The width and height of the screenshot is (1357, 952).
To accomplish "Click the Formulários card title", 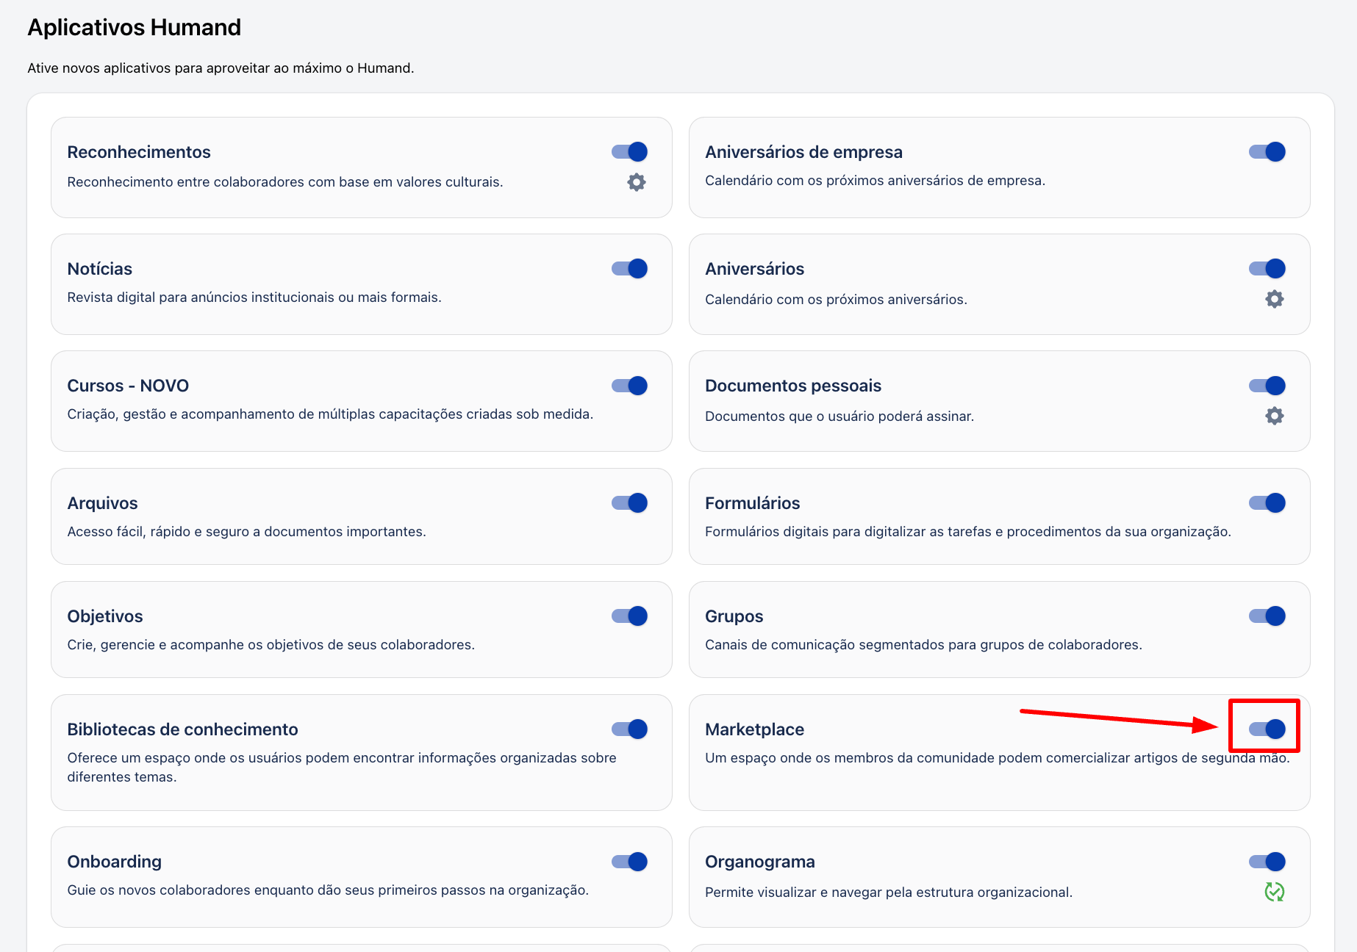I will click(752, 503).
